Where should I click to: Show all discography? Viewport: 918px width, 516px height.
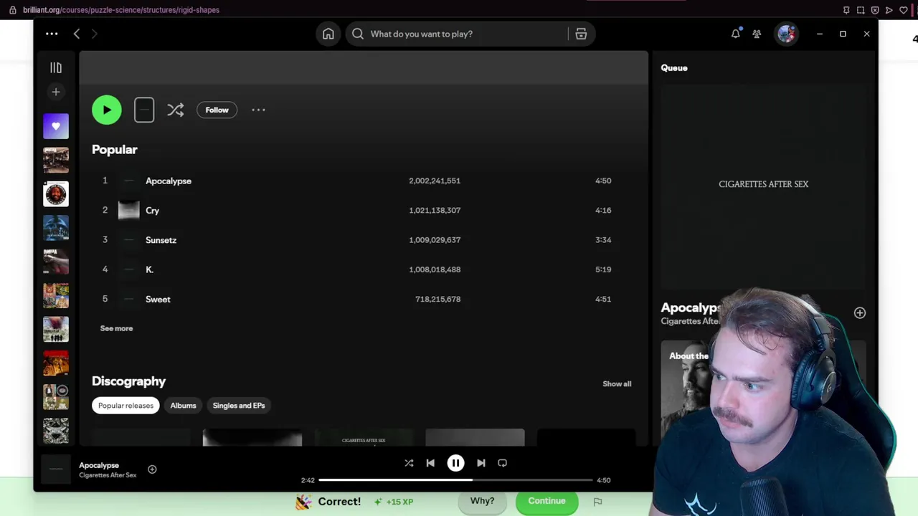pos(617,383)
